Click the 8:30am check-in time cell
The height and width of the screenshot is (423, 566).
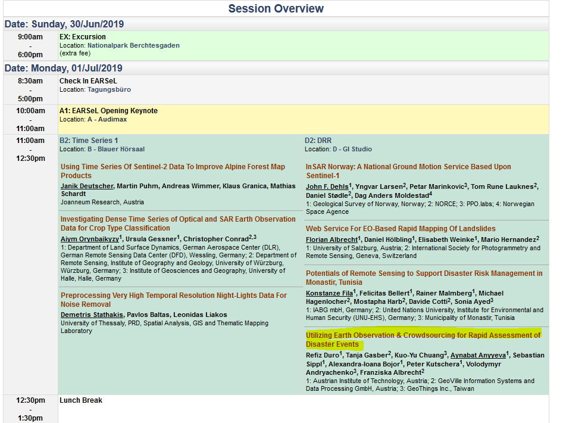30,89
